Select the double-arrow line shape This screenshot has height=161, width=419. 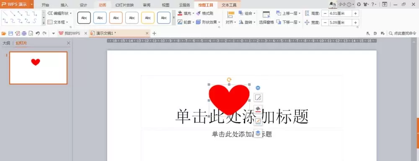pyautogui.click(x=20, y=14)
